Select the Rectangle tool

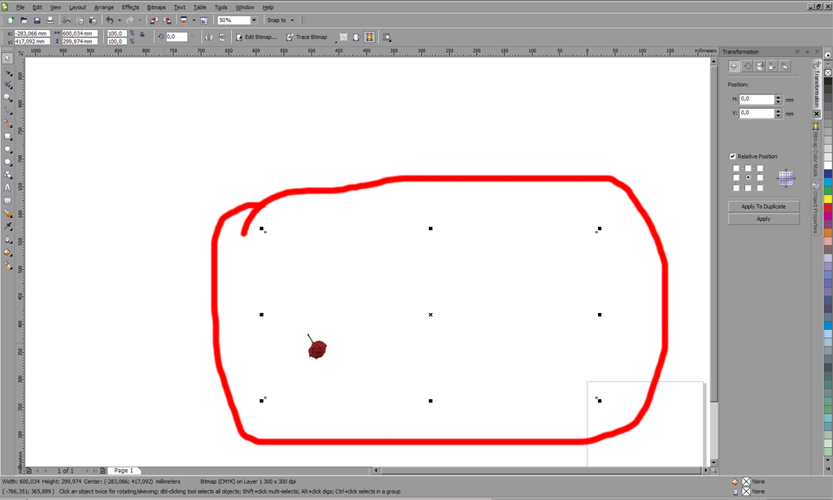7,137
